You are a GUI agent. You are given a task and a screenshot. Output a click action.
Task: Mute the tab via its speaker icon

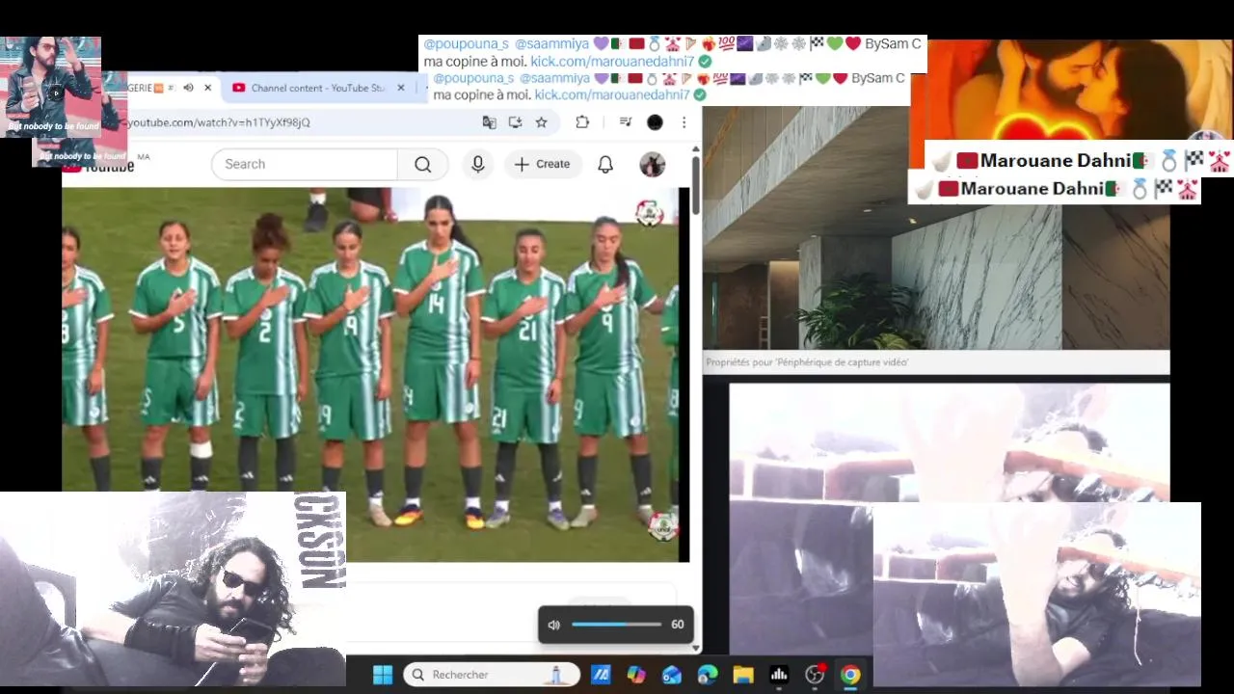click(188, 88)
